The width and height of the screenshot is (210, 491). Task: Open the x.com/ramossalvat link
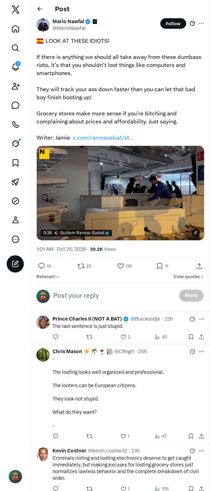pyautogui.click(x=103, y=138)
